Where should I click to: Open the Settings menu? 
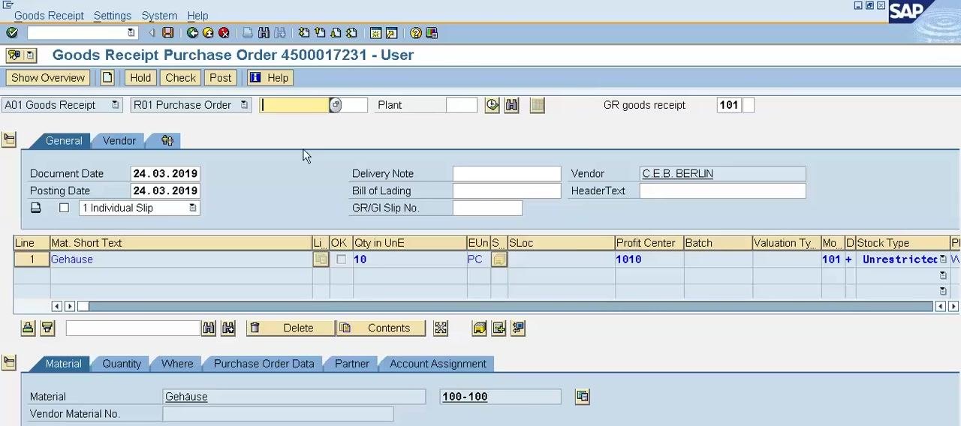click(113, 16)
